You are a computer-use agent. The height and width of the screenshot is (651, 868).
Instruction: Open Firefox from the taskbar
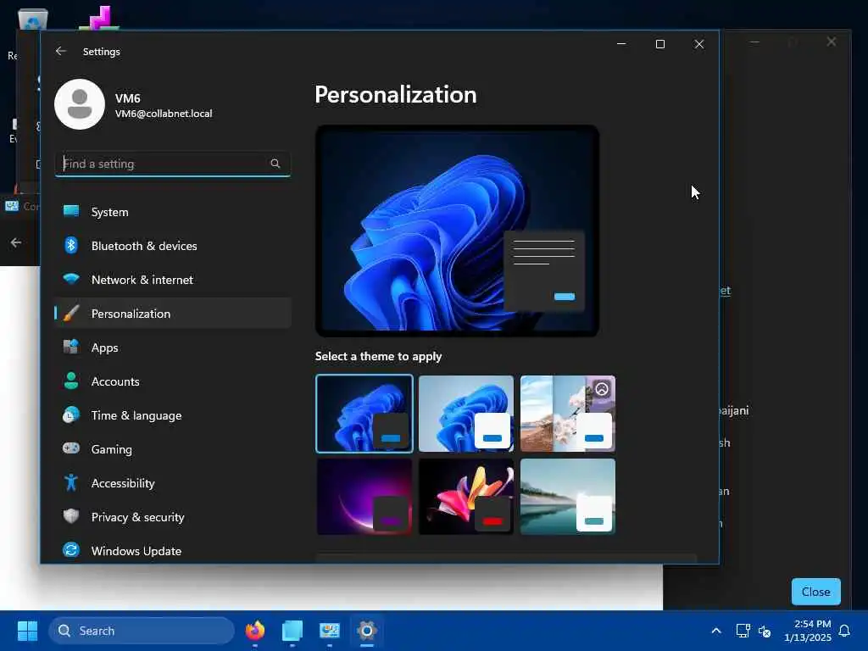point(255,631)
